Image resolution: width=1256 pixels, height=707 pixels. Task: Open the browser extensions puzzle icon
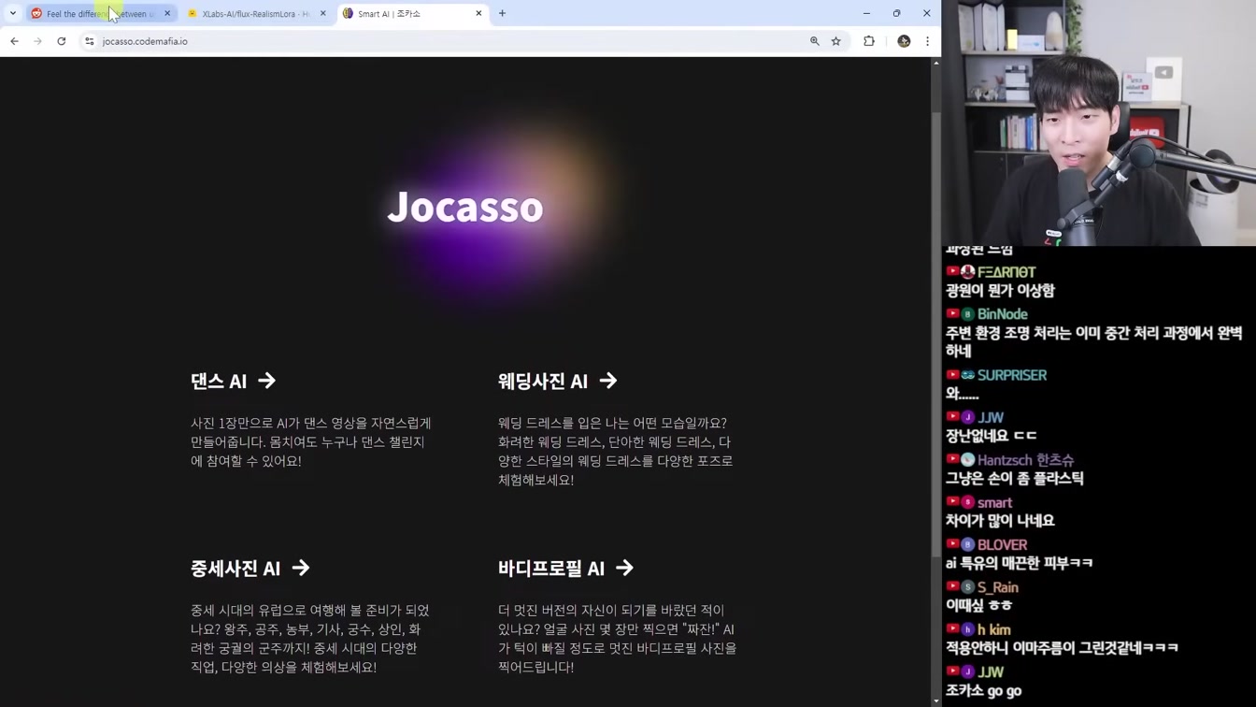pyautogui.click(x=869, y=41)
